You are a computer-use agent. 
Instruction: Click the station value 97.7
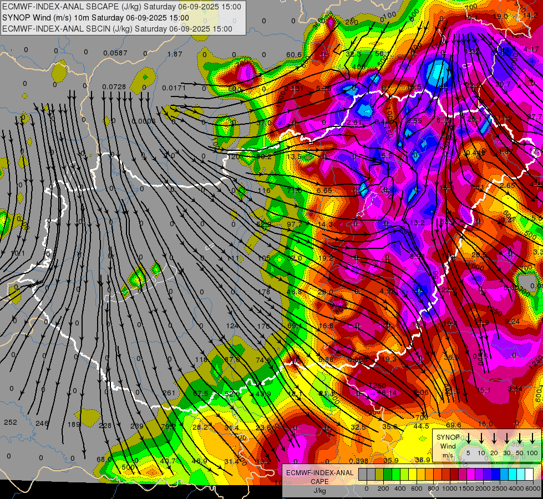click(x=294, y=224)
